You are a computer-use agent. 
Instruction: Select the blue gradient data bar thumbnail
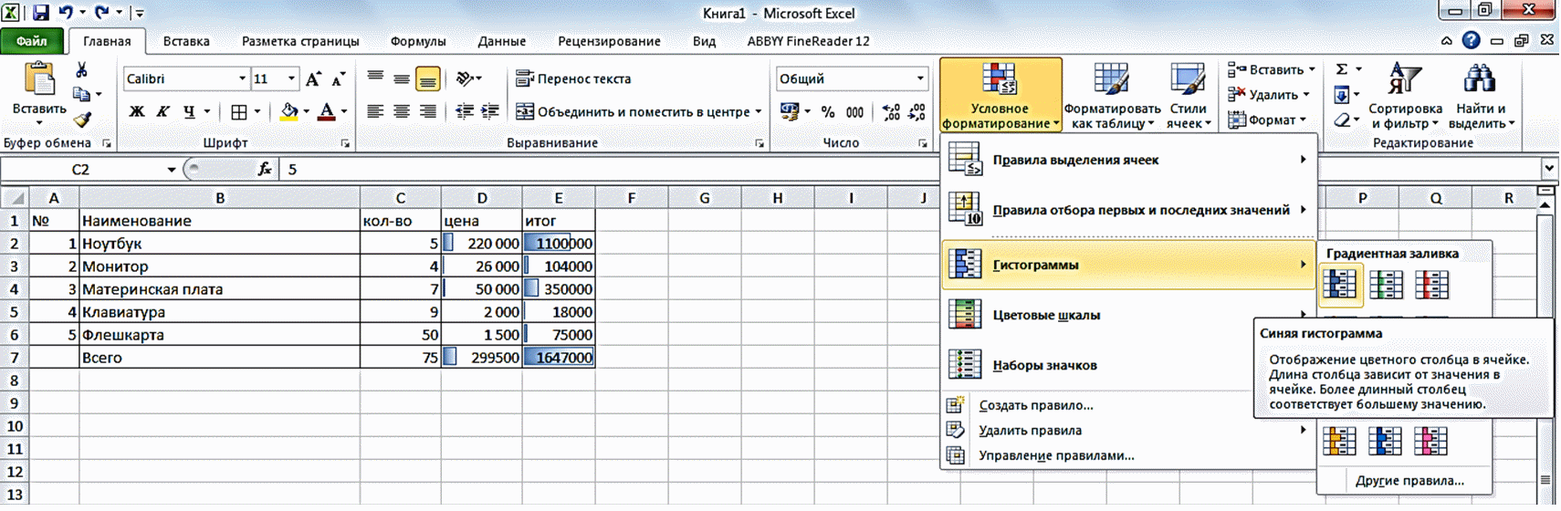[1339, 286]
